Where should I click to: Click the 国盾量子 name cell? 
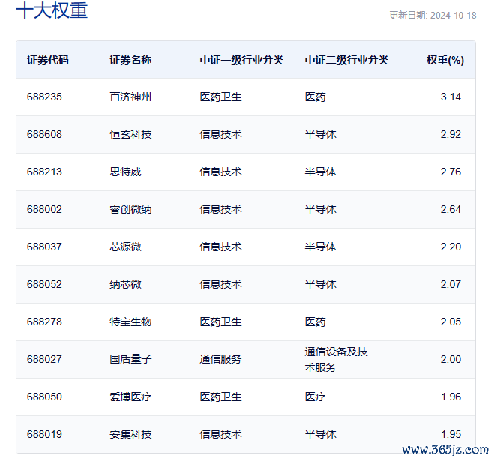coord(130,359)
